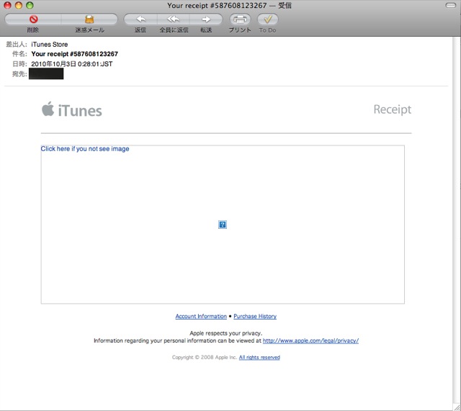Click the Receipt heading text
Screen dimensions: 461x411
pyautogui.click(x=392, y=109)
